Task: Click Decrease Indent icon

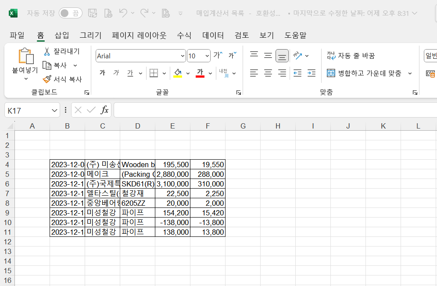Action: (297, 73)
